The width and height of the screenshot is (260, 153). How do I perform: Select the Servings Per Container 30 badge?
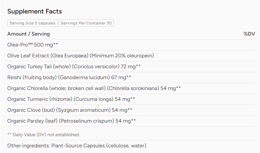point(86,23)
